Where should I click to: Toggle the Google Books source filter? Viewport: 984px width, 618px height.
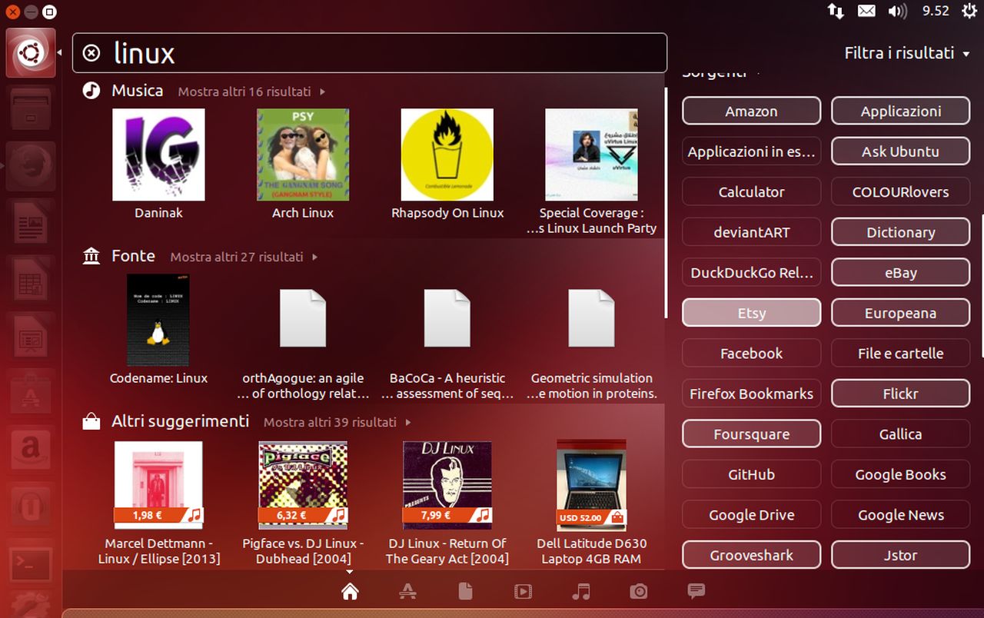click(x=900, y=474)
